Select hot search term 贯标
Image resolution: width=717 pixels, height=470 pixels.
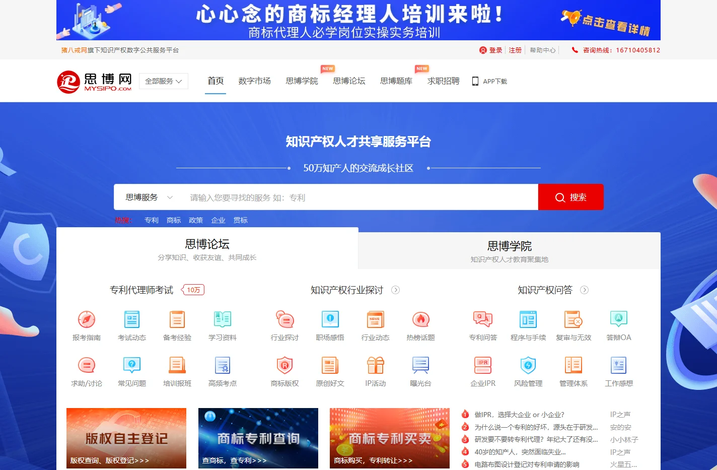click(x=240, y=220)
